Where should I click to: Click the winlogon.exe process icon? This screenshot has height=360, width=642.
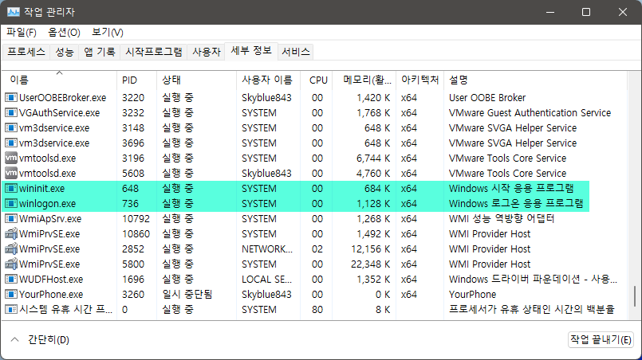[x=11, y=203]
